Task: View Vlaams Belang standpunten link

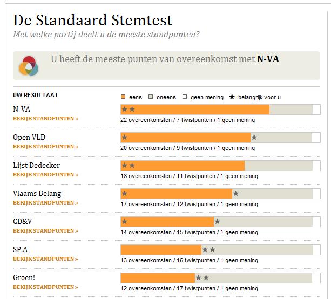Action: click(x=45, y=203)
